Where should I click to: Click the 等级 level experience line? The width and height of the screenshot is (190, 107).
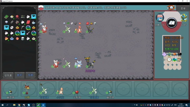[x=174, y=38]
